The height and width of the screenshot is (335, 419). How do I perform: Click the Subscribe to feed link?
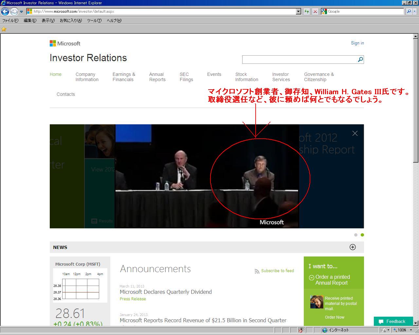tap(278, 271)
